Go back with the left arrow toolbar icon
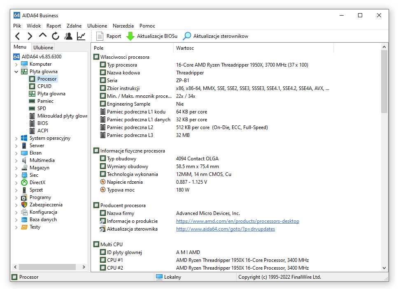This screenshot has width=398, height=289. (x=17, y=36)
